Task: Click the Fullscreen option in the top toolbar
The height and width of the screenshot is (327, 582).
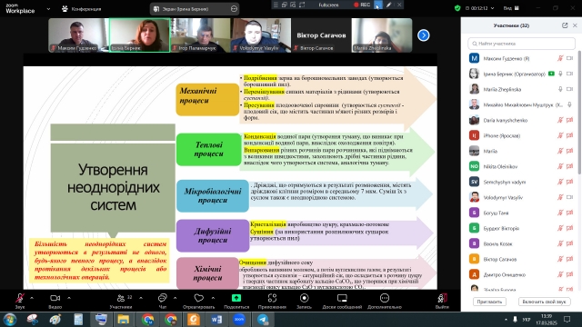Action: tap(328, 5)
